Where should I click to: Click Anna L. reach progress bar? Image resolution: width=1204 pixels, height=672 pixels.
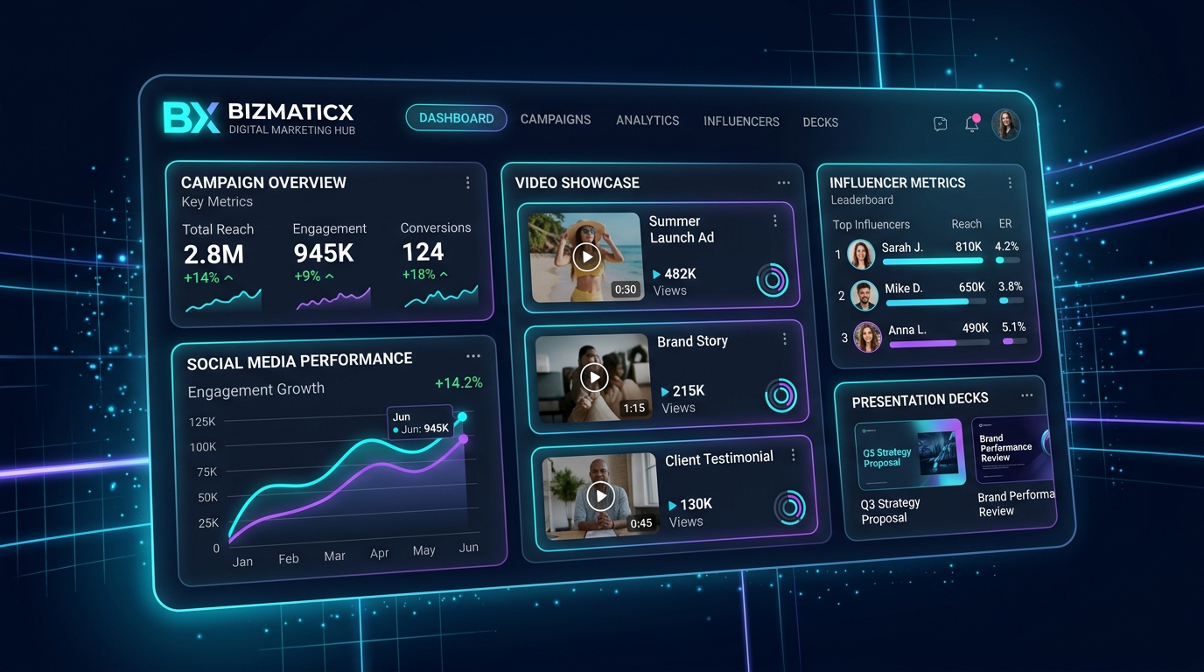pyautogui.click(x=941, y=343)
